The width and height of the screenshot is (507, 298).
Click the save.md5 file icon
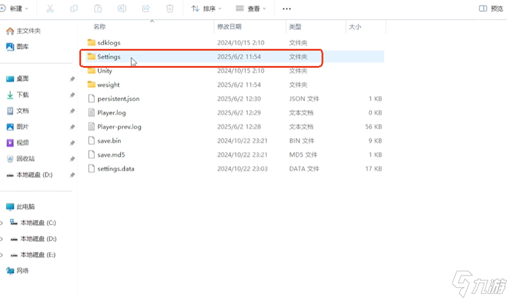click(92, 154)
